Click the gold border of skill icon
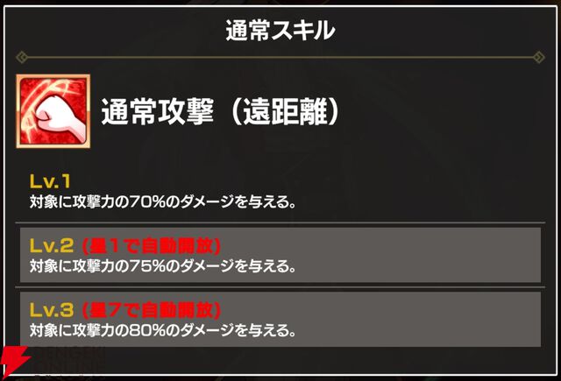The width and height of the screenshot is (561, 381). (x=19, y=112)
